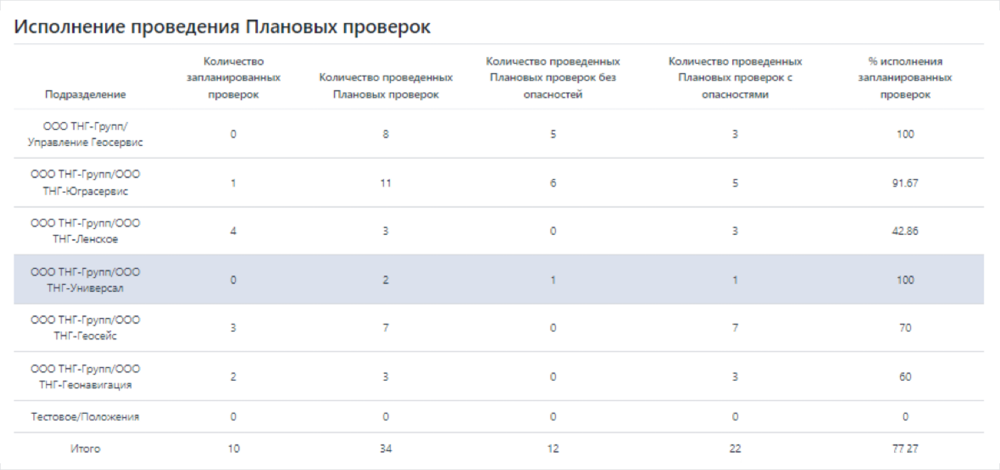Screen dimensions: 1000x470
Task: Click the 'Итого' total row label
Action: click(85, 449)
